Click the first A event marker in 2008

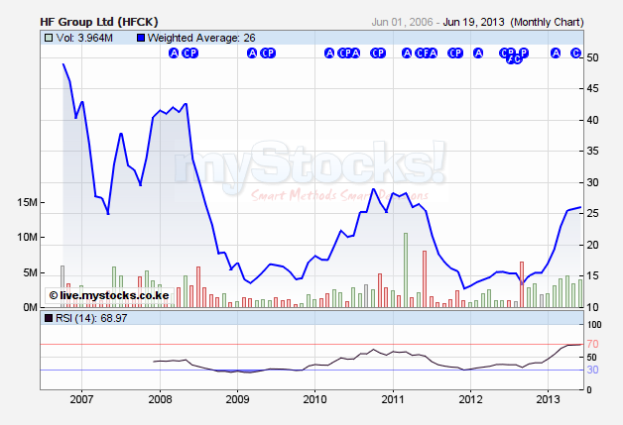(174, 53)
